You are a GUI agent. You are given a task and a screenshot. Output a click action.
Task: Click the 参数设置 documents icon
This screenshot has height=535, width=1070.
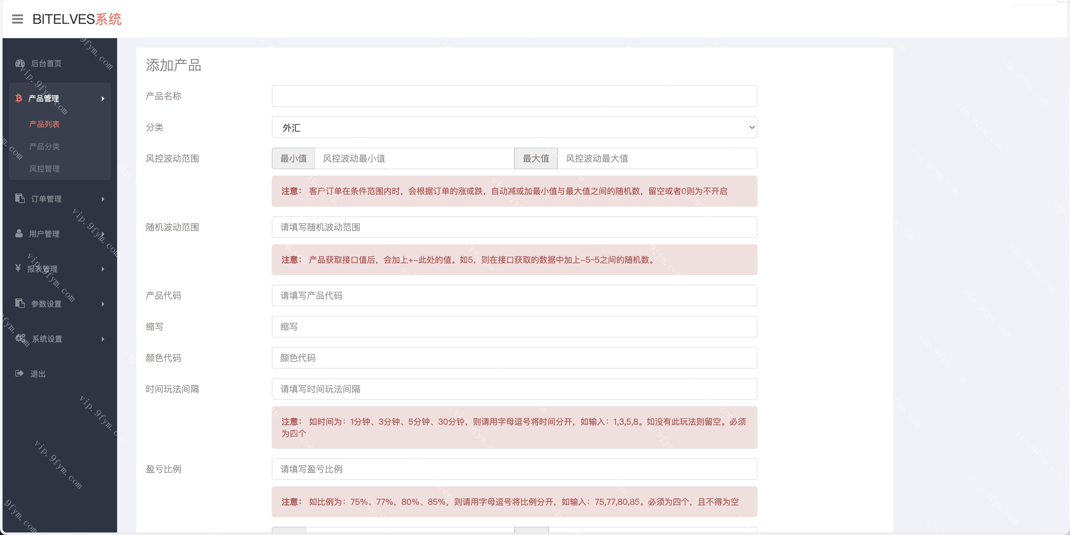point(20,303)
